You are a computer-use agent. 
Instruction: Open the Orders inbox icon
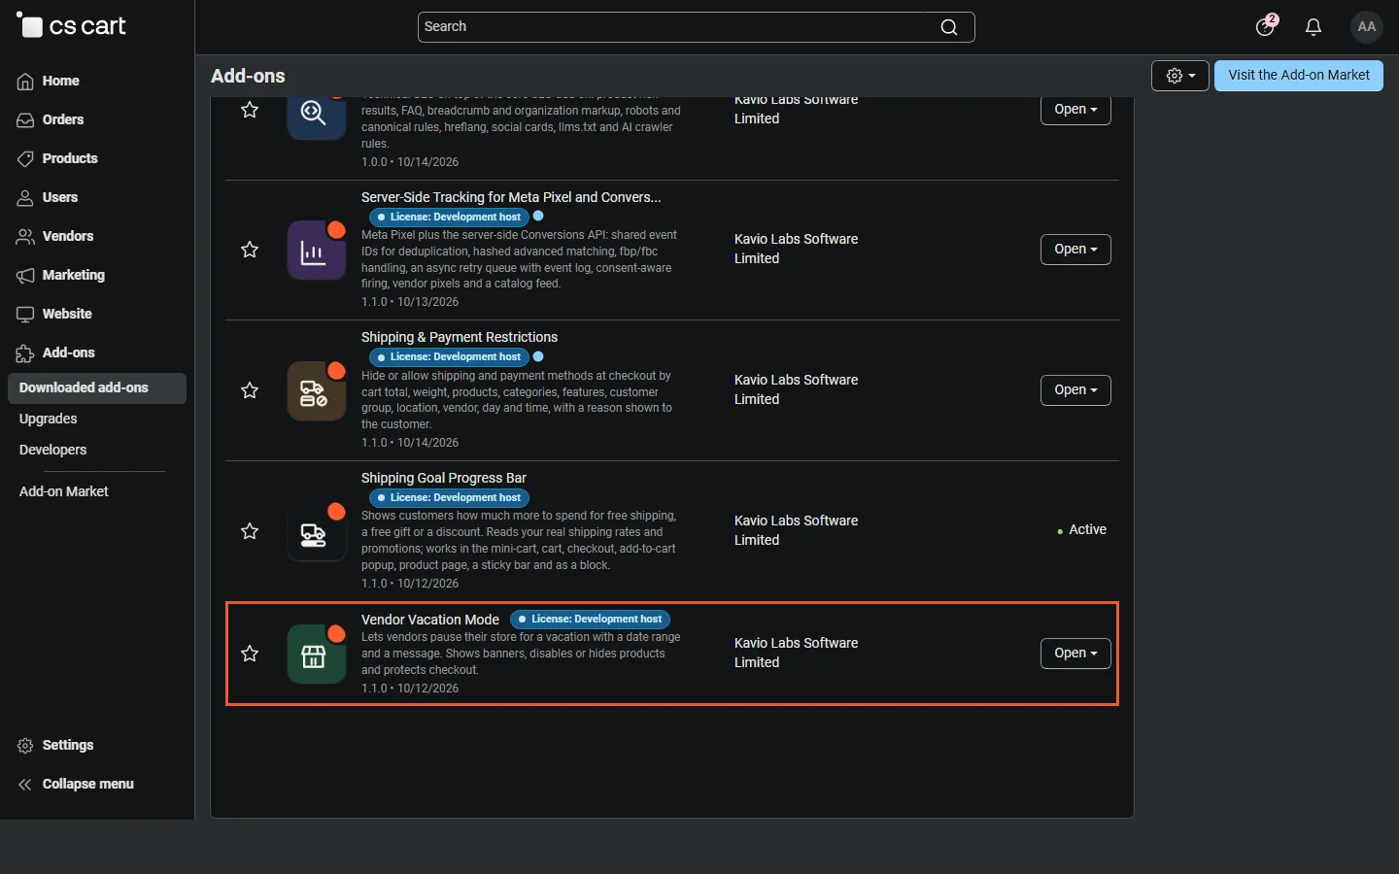(x=25, y=120)
